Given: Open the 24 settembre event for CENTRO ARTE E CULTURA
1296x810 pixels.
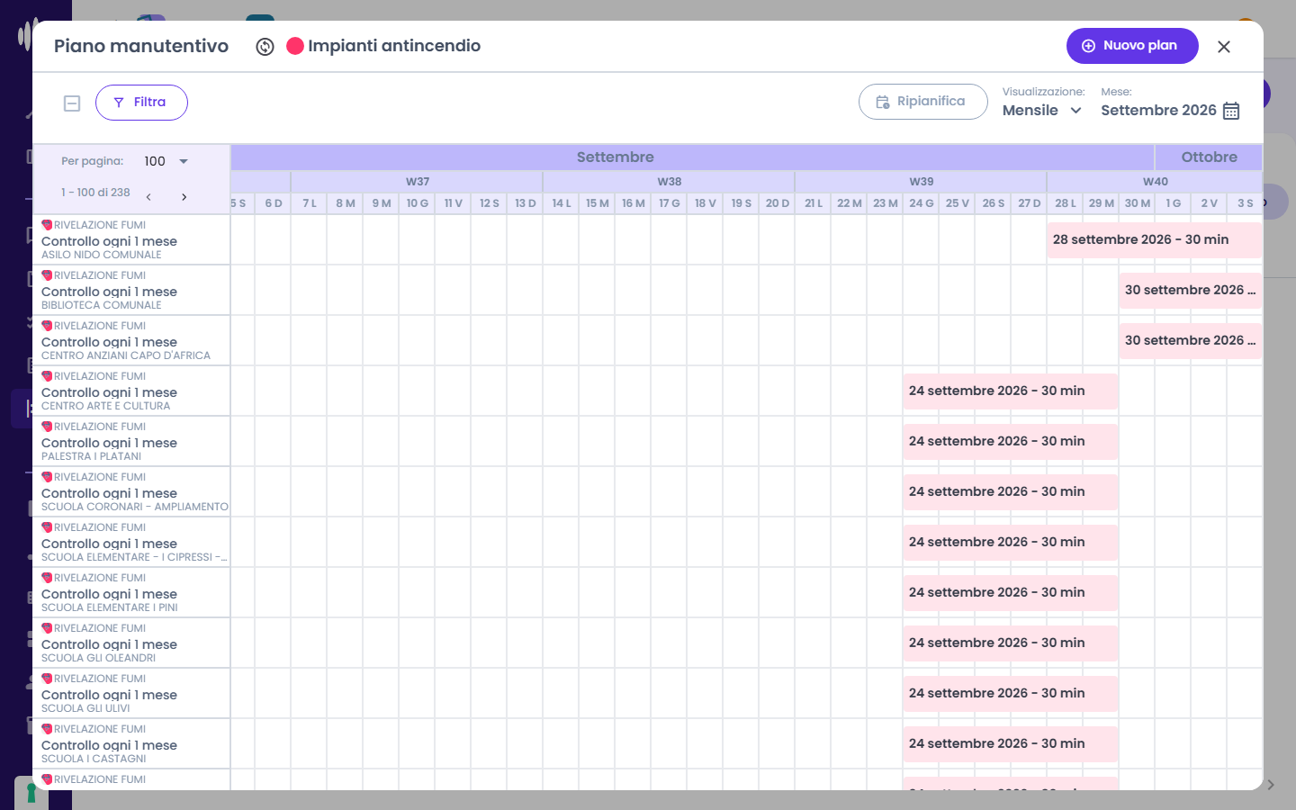Looking at the screenshot, I should point(1011,391).
